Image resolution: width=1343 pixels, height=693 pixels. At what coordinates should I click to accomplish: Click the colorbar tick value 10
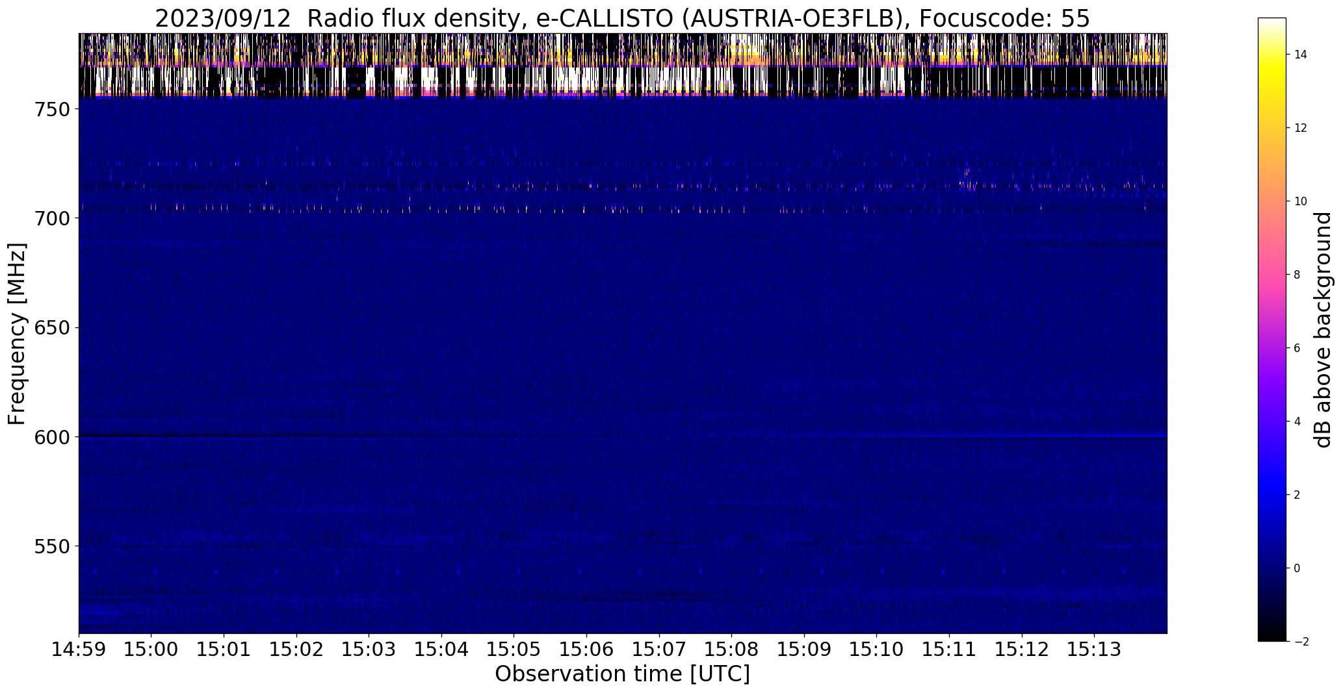tap(1301, 201)
